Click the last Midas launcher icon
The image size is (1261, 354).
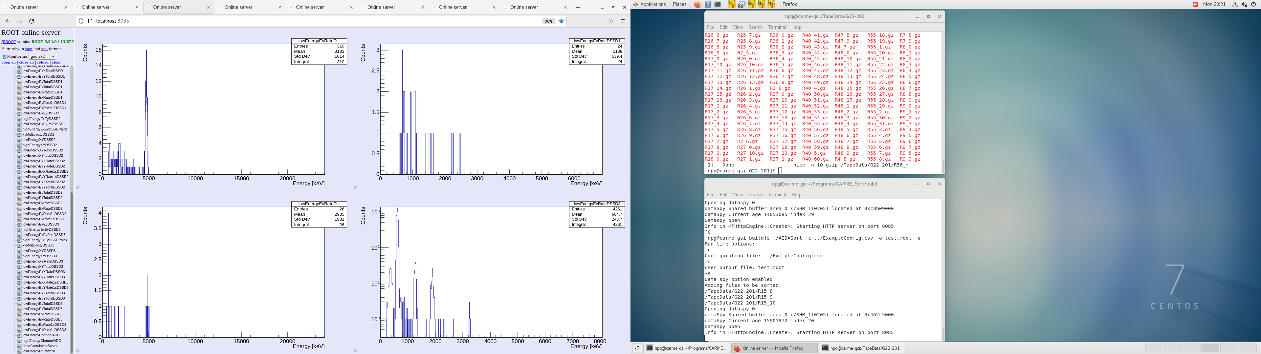771,4
